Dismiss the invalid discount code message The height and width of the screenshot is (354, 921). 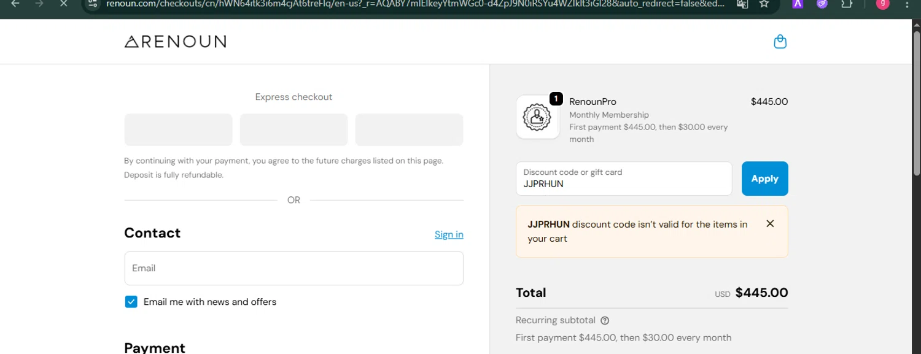(x=770, y=224)
